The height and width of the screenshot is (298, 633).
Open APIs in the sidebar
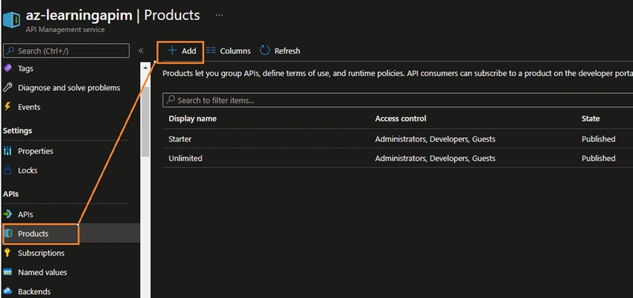coord(25,215)
